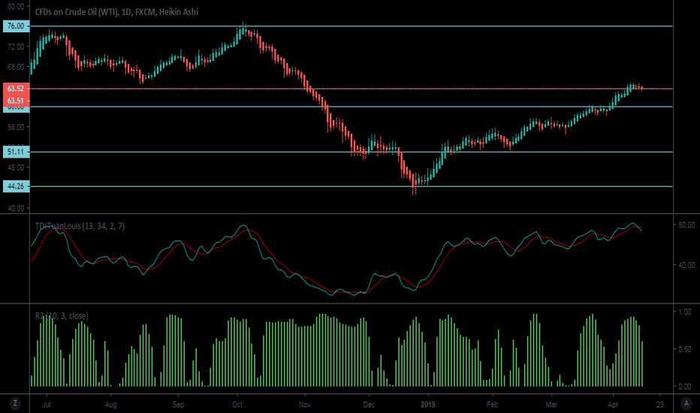Click the Z timezone button

[15, 404]
